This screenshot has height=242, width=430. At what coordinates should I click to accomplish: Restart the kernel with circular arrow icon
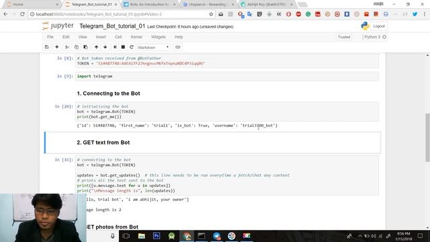pyautogui.click(x=132, y=47)
